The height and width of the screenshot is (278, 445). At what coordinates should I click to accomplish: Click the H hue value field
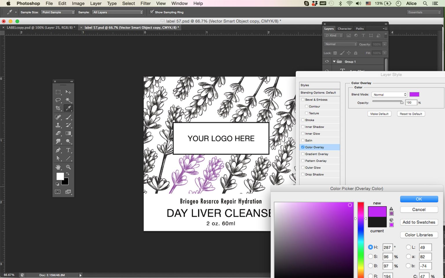(387, 248)
